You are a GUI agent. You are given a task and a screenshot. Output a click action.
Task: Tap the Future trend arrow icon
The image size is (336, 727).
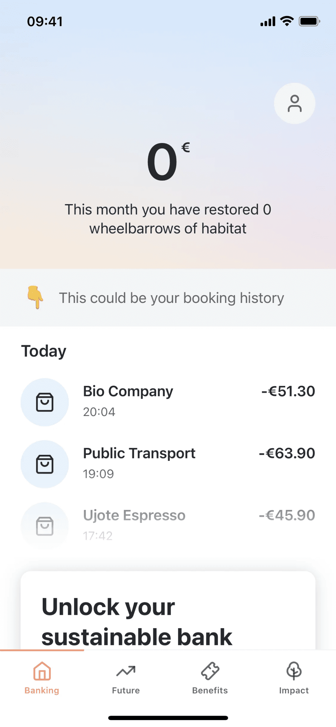(126, 671)
